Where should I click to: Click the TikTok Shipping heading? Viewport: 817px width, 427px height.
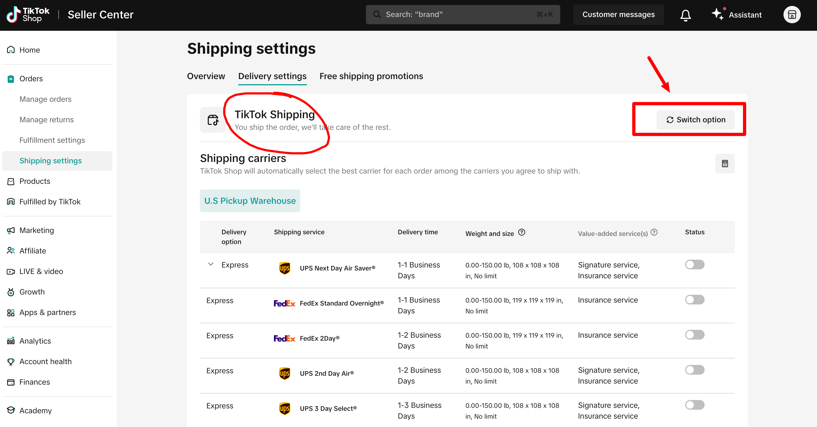pos(274,114)
